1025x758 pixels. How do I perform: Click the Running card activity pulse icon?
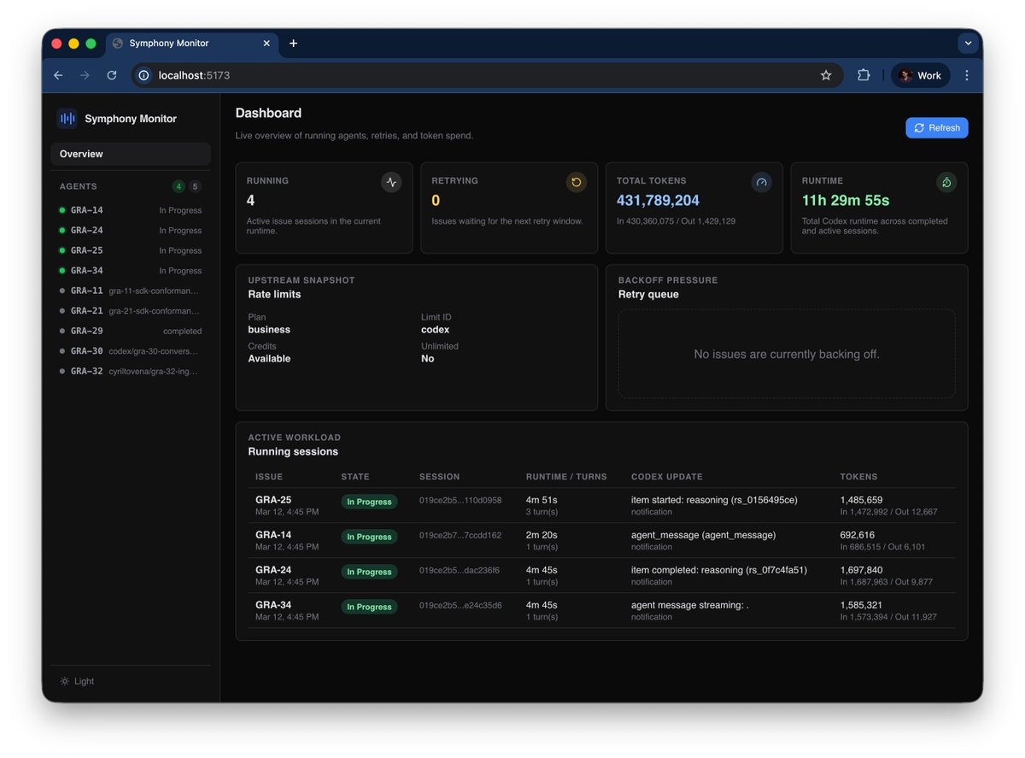pyautogui.click(x=391, y=182)
